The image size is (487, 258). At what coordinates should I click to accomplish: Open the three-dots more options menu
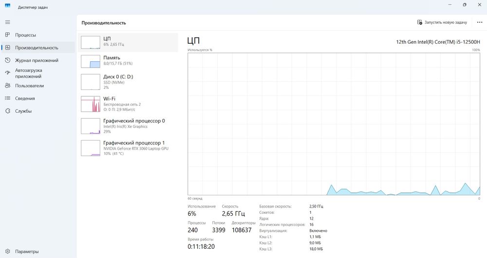[480, 22]
